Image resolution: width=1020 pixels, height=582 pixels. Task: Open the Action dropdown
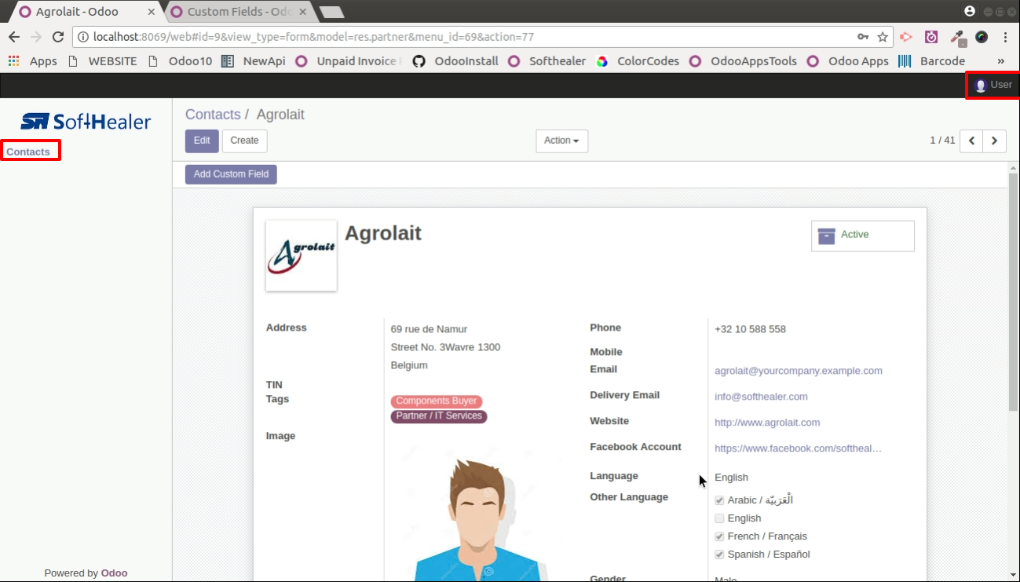click(561, 141)
